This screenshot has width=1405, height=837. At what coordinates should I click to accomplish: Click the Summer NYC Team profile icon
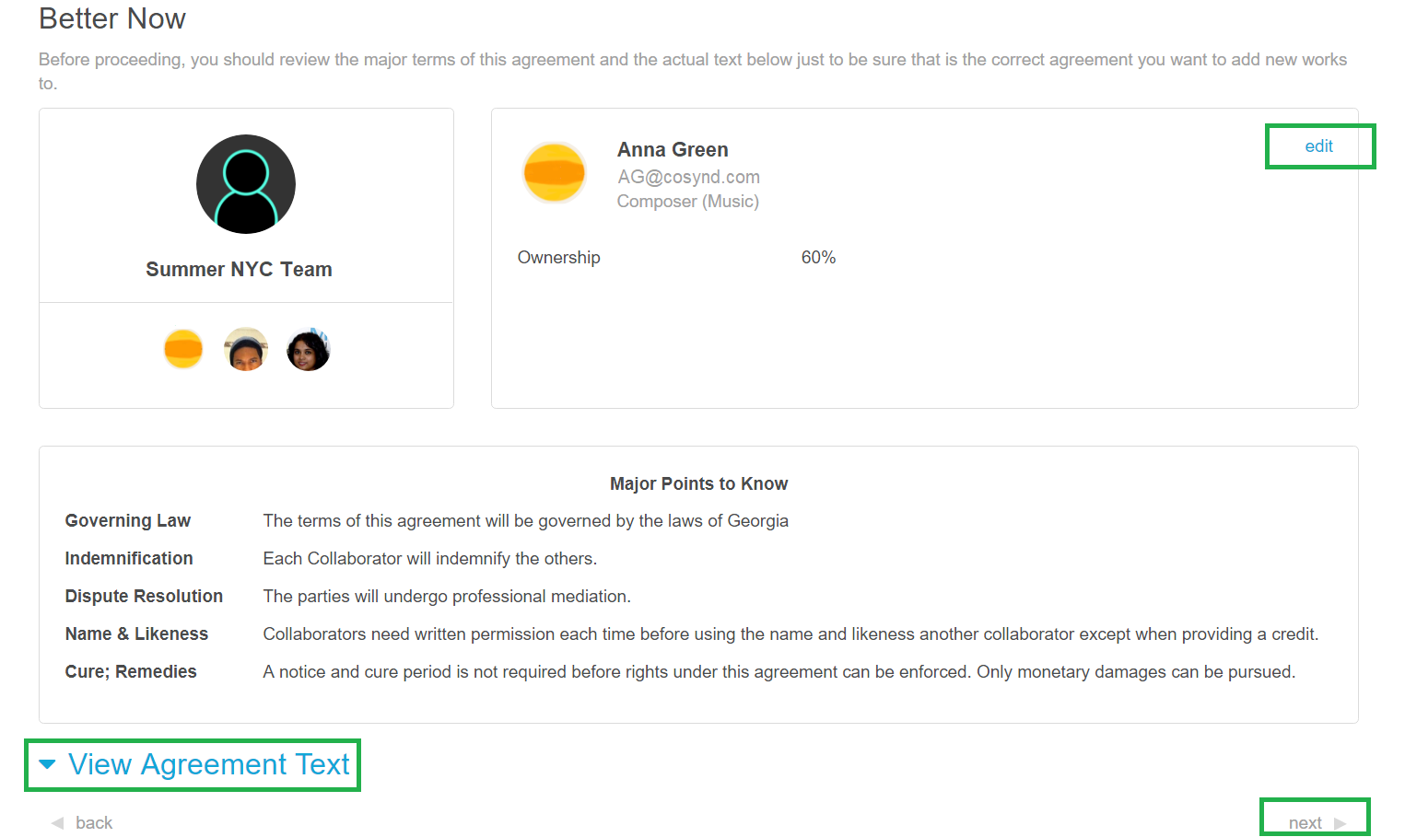click(246, 184)
